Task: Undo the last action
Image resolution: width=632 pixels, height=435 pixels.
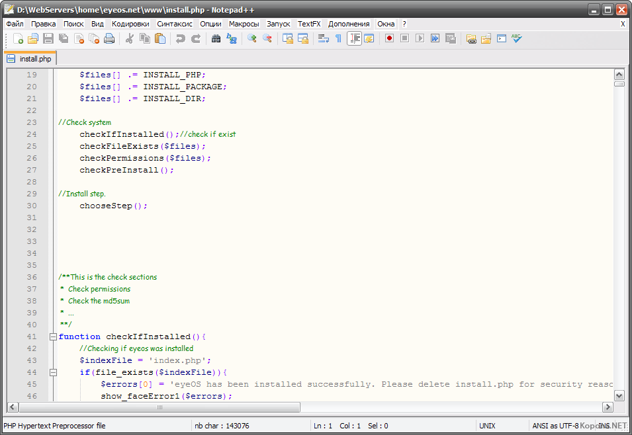Action: click(180, 38)
